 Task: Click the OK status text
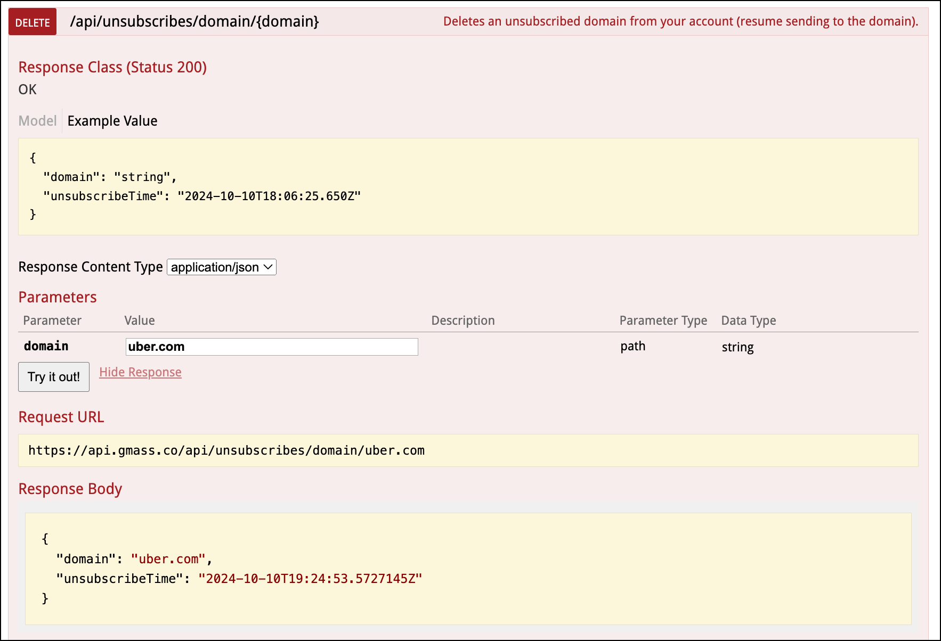[28, 89]
